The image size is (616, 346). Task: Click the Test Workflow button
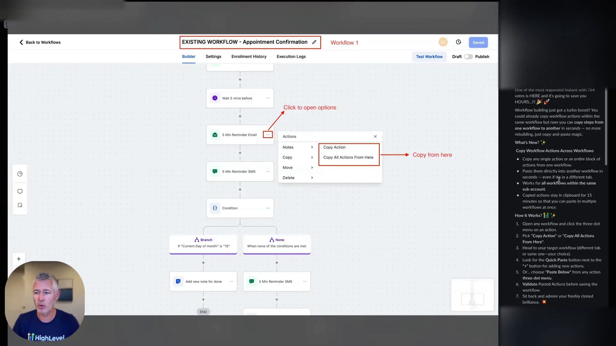tap(429, 57)
